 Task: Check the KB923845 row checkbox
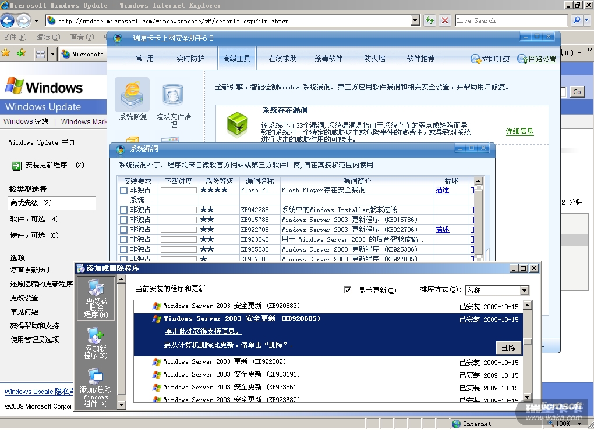pyautogui.click(x=123, y=239)
